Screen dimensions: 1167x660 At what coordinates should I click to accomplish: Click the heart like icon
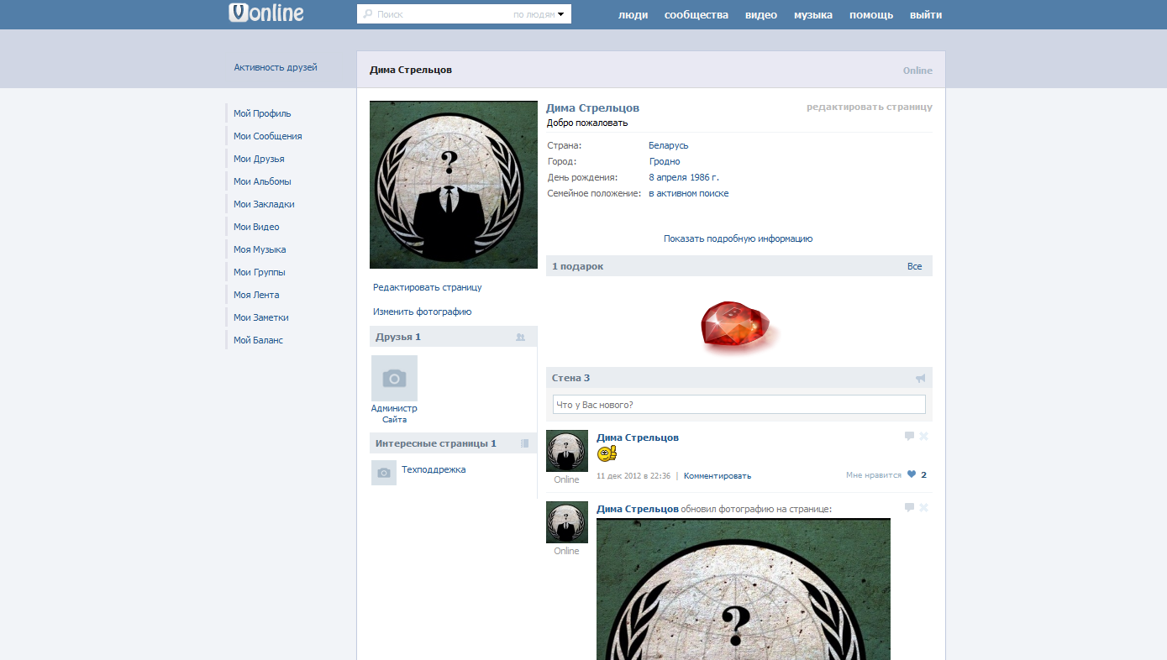tap(912, 475)
